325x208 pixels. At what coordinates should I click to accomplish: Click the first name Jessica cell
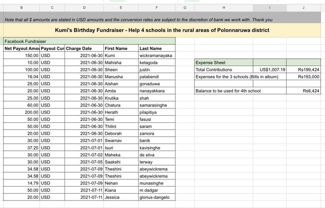coord(121,197)
